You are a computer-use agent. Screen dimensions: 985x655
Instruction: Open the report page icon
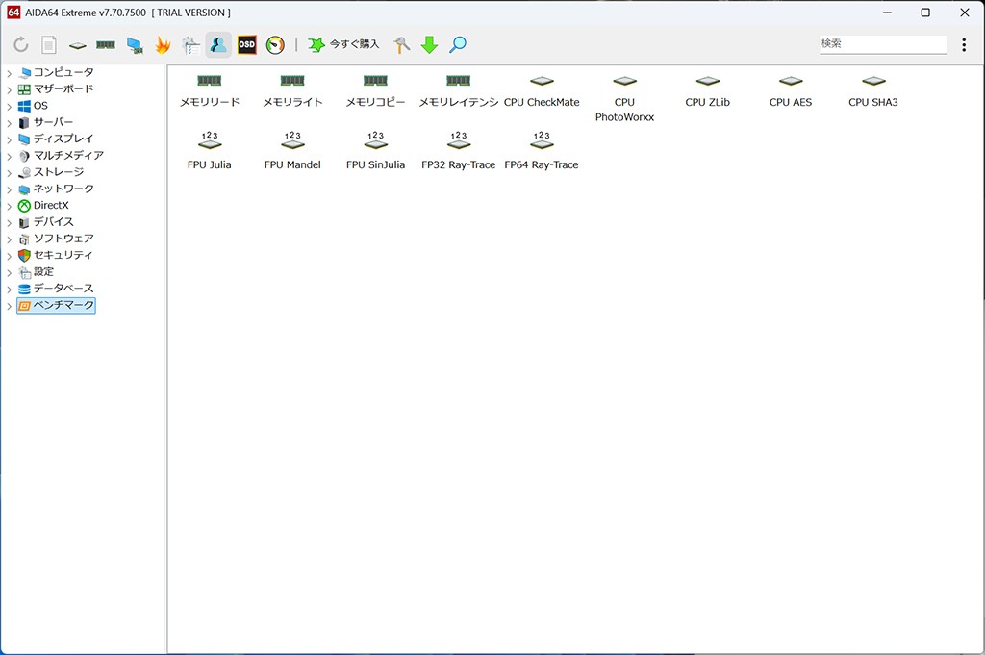[x=49, y=45]
